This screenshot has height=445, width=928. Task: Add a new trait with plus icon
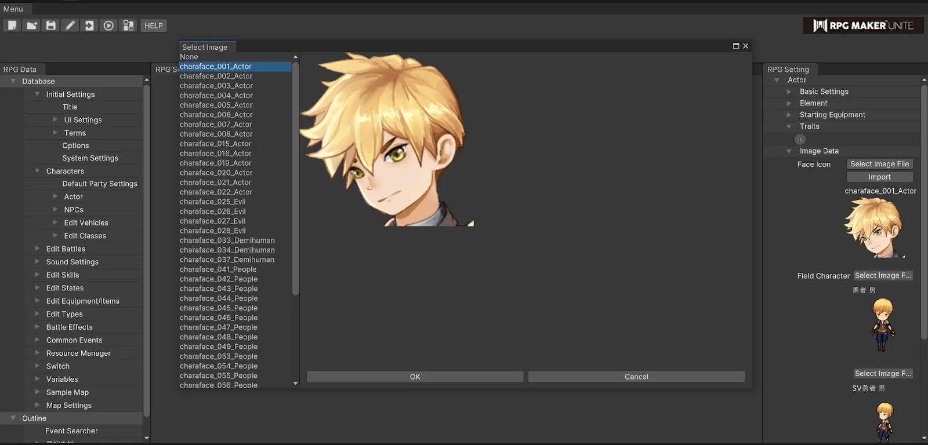click(800, 140)
